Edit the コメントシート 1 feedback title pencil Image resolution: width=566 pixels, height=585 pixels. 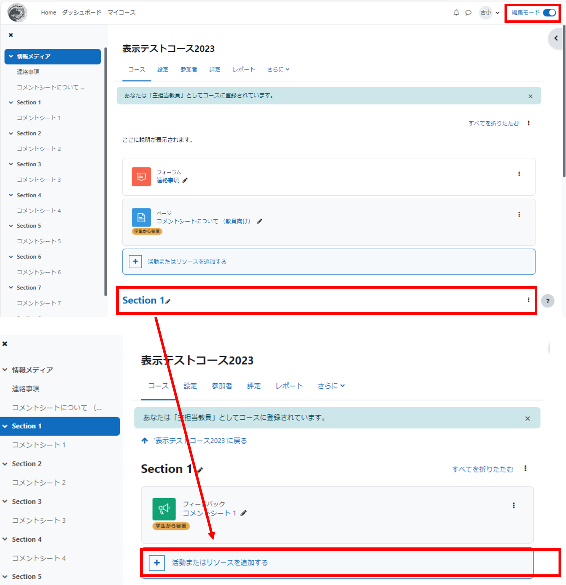tap(244, 513)
